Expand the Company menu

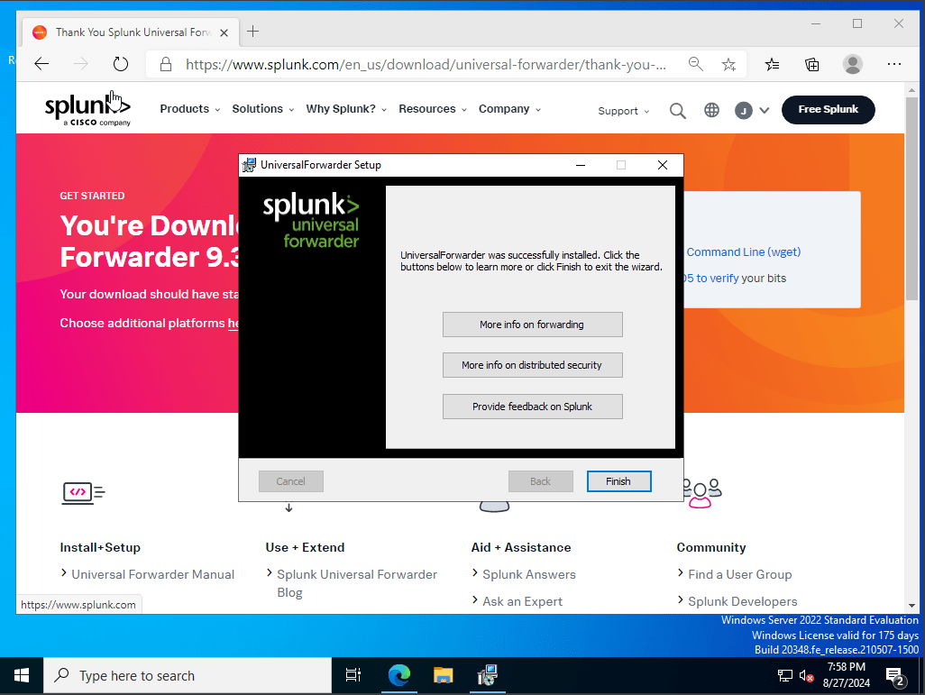[x=509, y=109]
